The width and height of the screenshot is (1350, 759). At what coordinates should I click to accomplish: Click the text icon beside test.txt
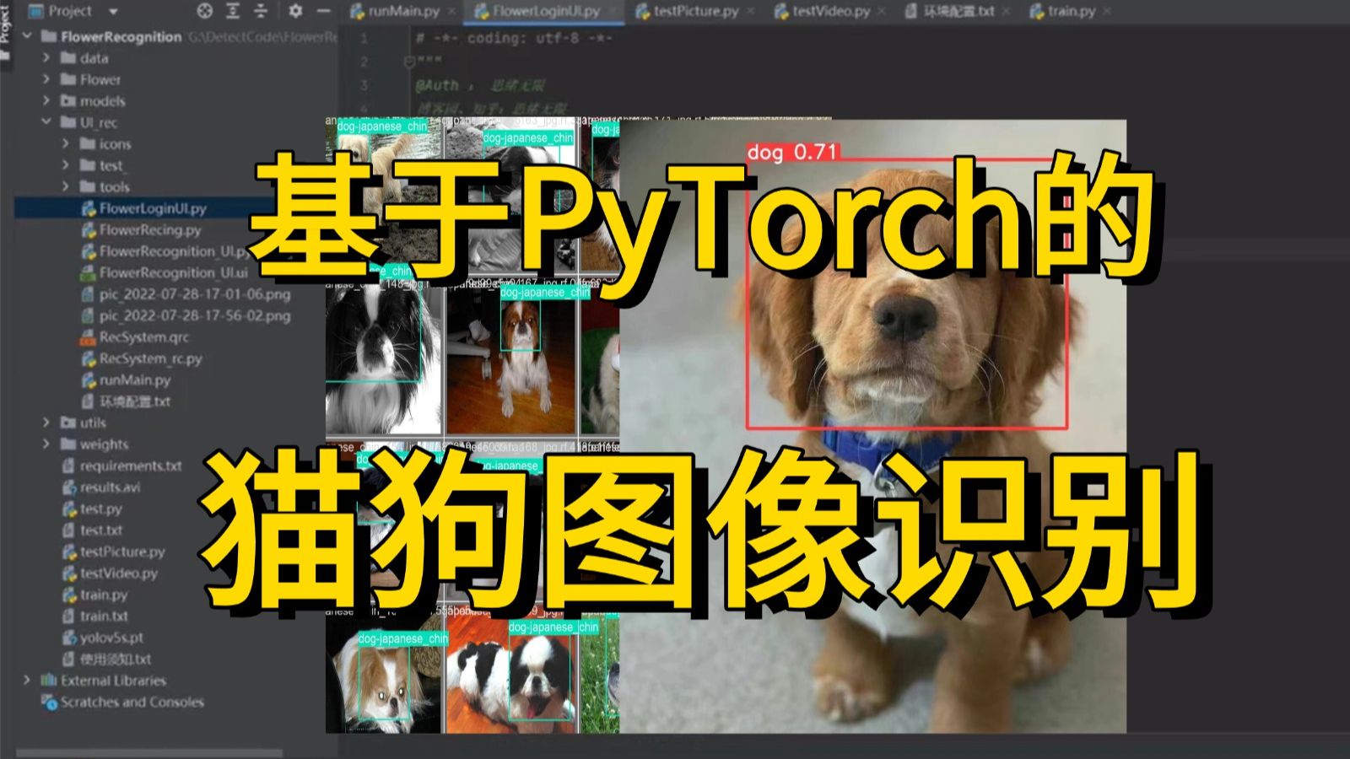coord(69,530)
